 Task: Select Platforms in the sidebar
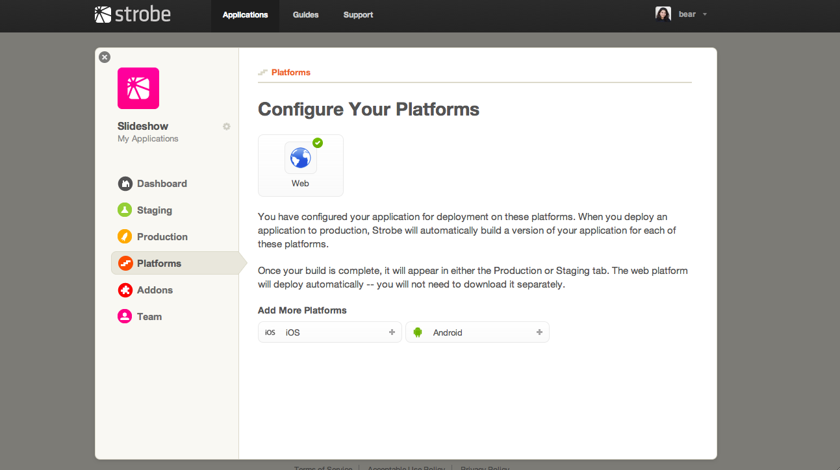[x=159, y=264]
